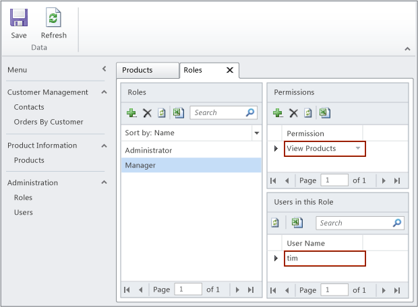Screen dimensions: 418x307
Task: Click the Save icon in the ribbon
Action: (19, 18)
